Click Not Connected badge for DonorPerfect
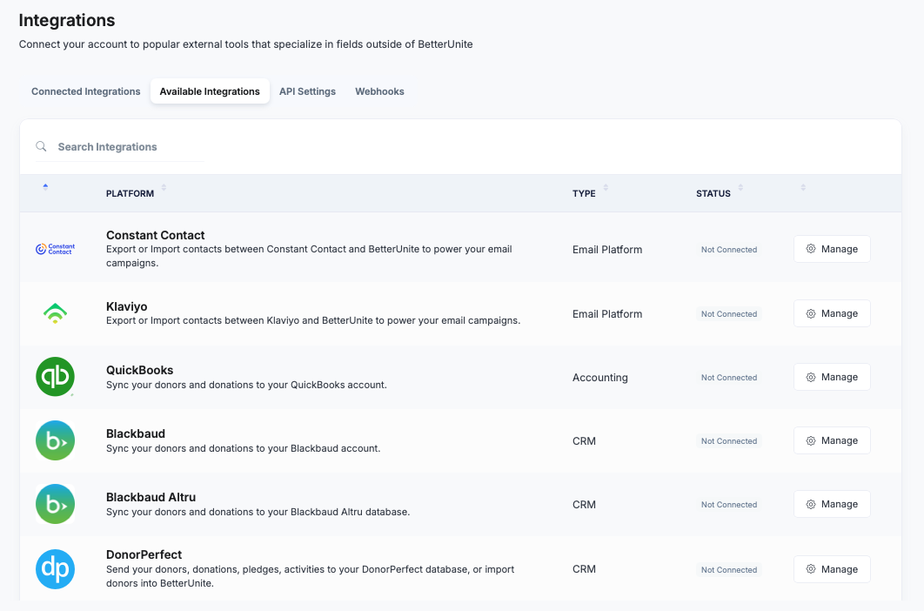The width and height of the screenshot is (924, 611). click(x=729, y=570)
